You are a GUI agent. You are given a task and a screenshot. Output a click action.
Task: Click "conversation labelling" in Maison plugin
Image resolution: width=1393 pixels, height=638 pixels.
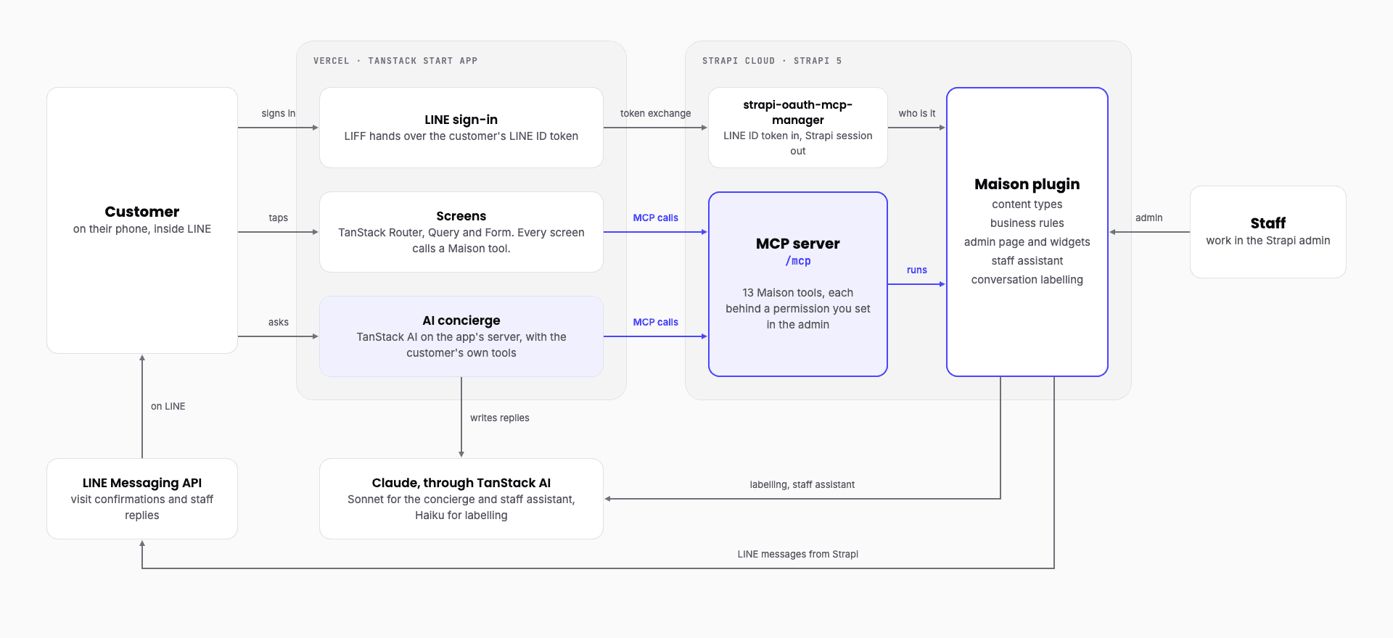pyautogui.click(x=1027, y=280)
